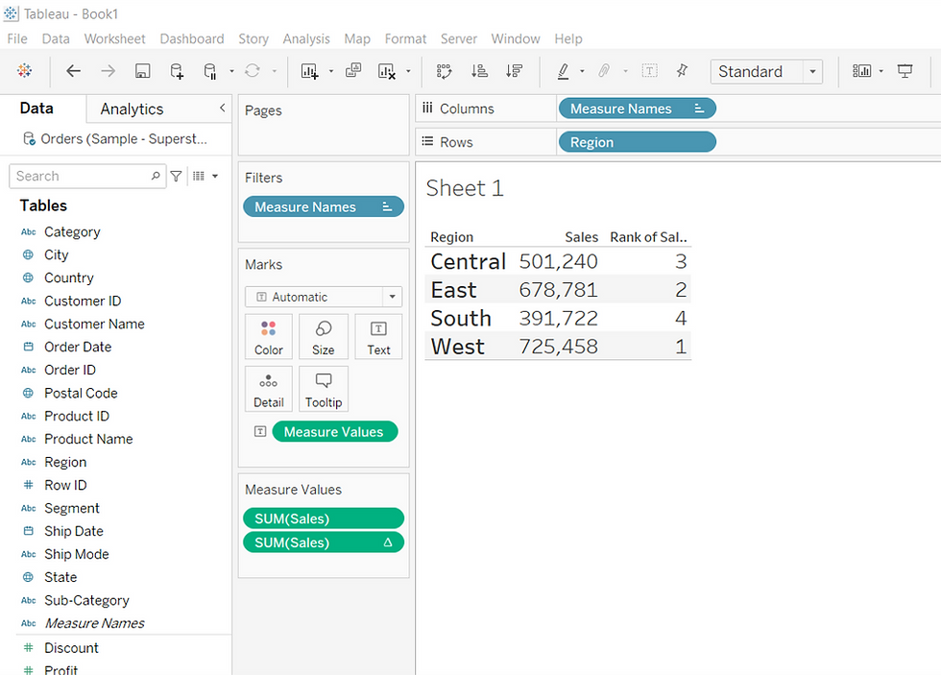Screen dimensions: 941x675
Task: Click the filter fields funnel icon
Action: pyautogui.click(x=176, y=176)
